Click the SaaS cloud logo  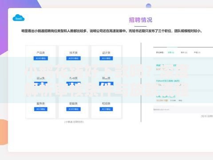[19, 18]
